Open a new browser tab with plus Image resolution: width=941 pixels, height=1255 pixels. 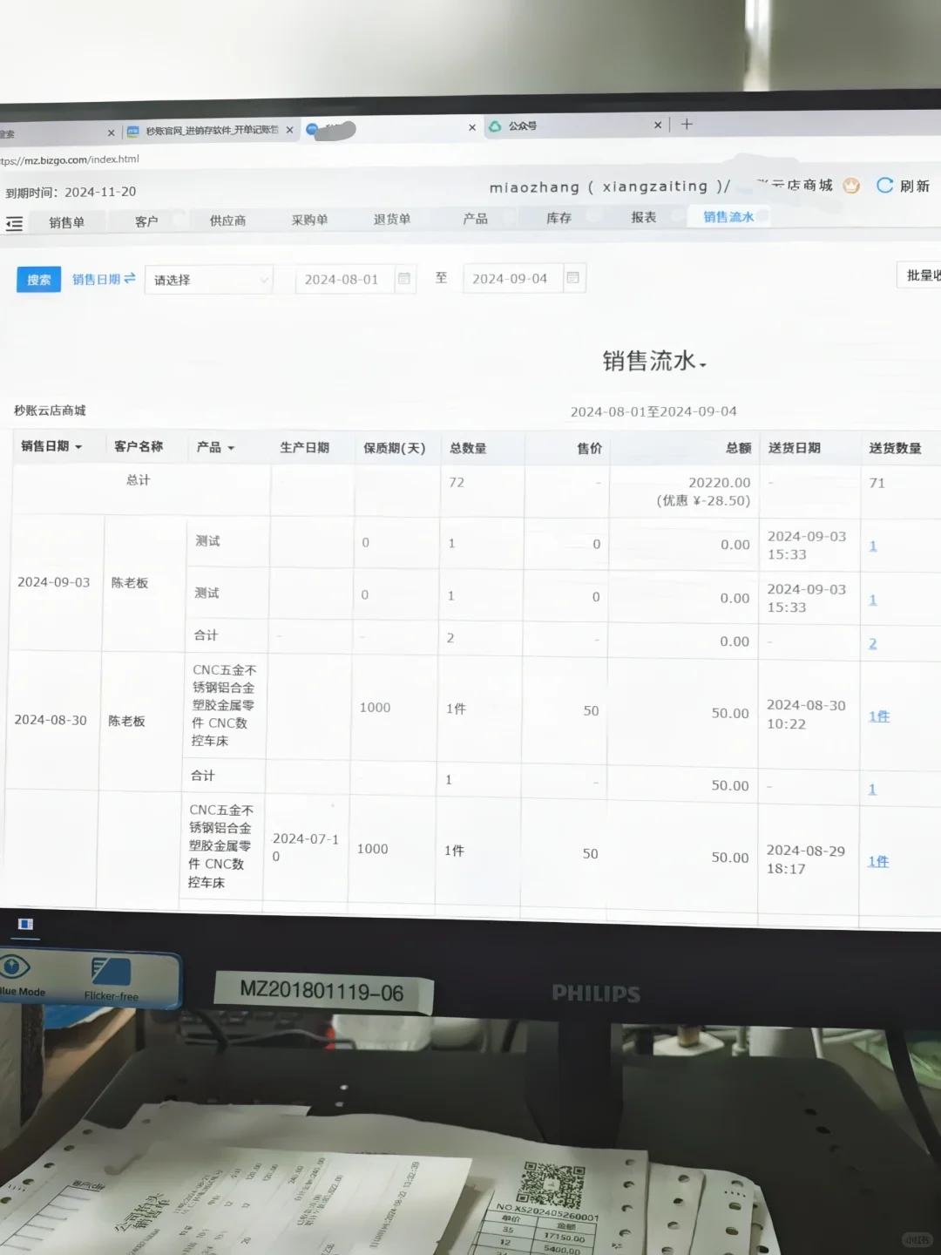click(687, 124)
